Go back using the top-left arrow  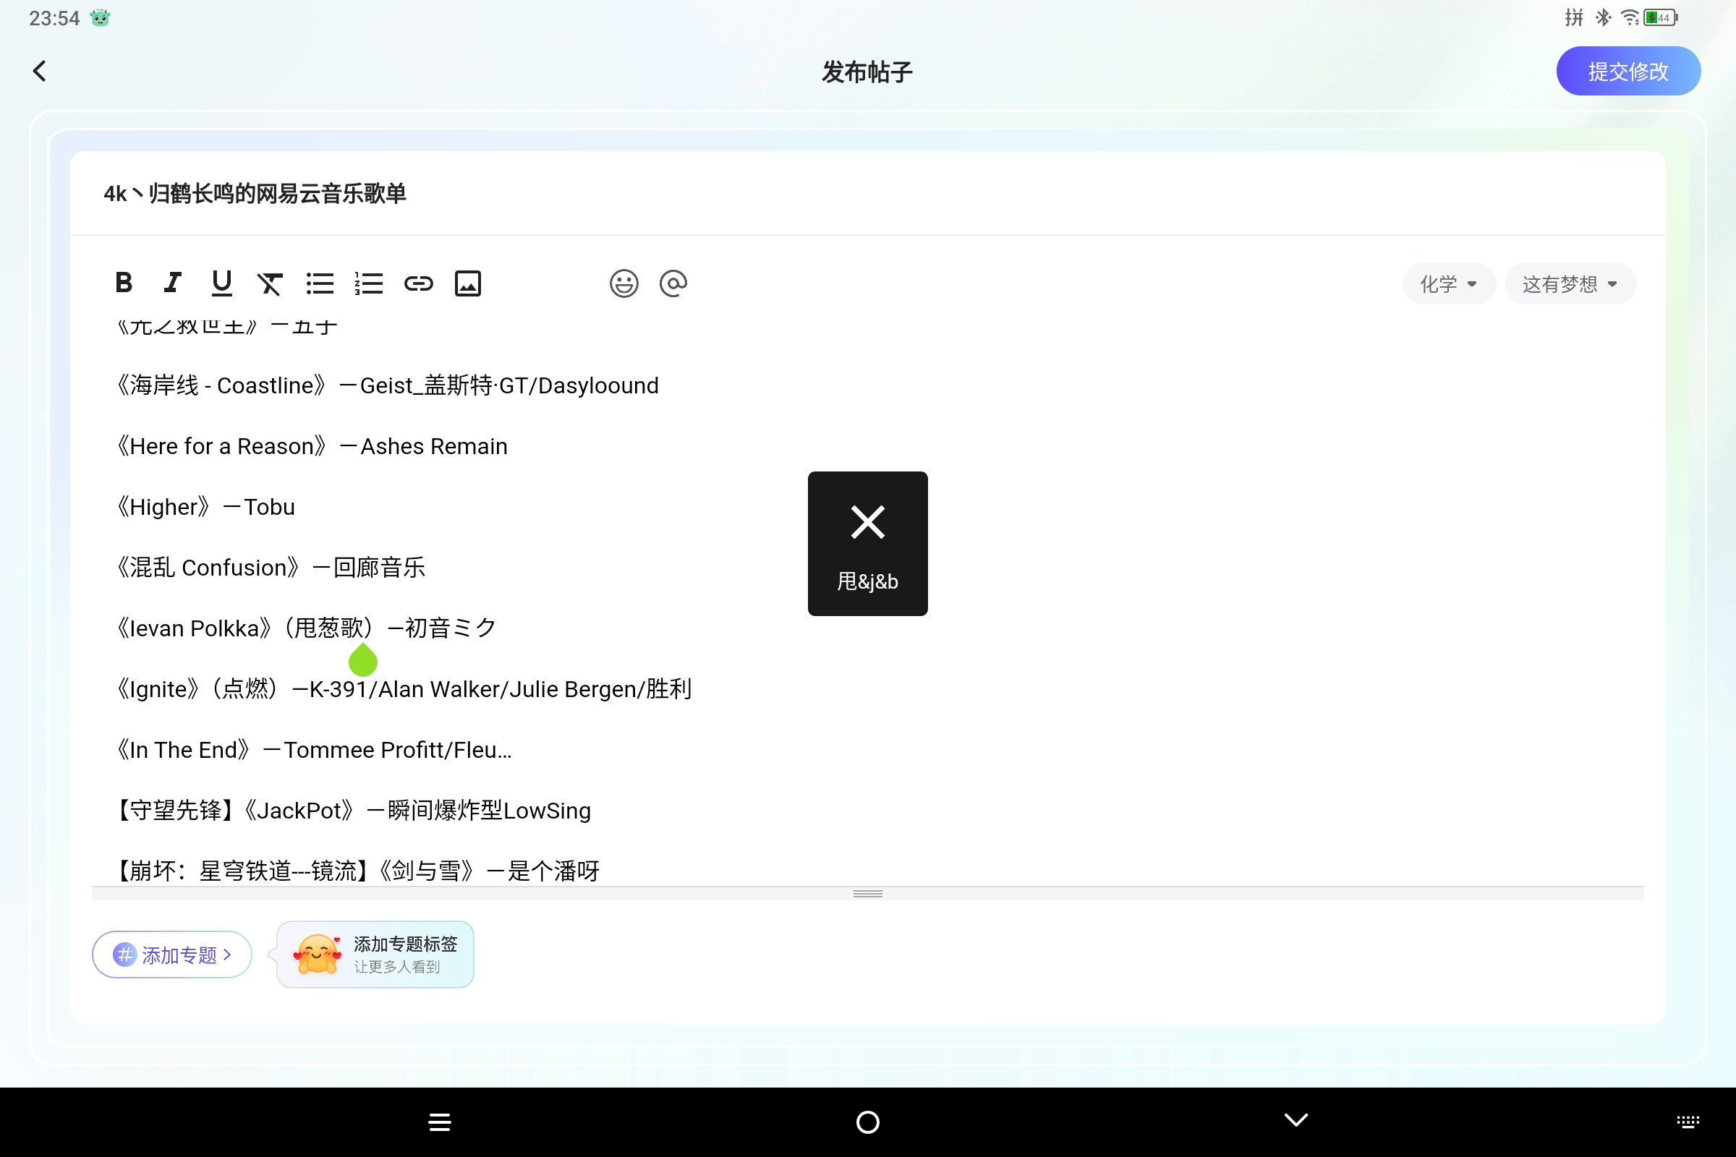[x=40, y=72]
